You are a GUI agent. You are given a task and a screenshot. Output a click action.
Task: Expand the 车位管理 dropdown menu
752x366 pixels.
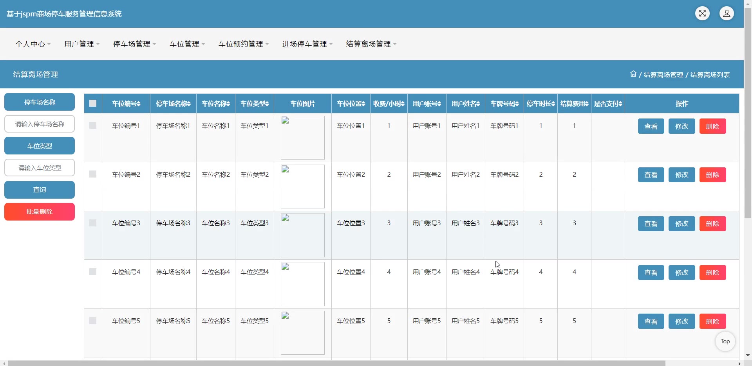(x=188, y=44)
